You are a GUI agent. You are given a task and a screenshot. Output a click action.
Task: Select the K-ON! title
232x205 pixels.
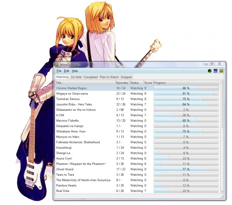point(60,115)
